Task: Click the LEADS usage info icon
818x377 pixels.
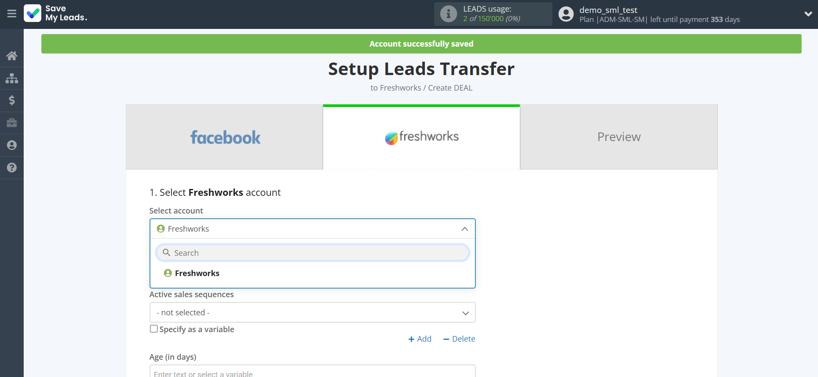Action: coord(448,14)
